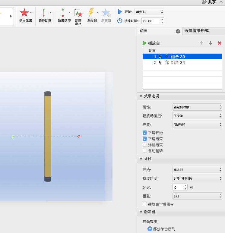This screenshot has width=225, height=233.
Task: Open the Duration 5 秒 (非常慢) dropdown
Action: tap(197, 179)
